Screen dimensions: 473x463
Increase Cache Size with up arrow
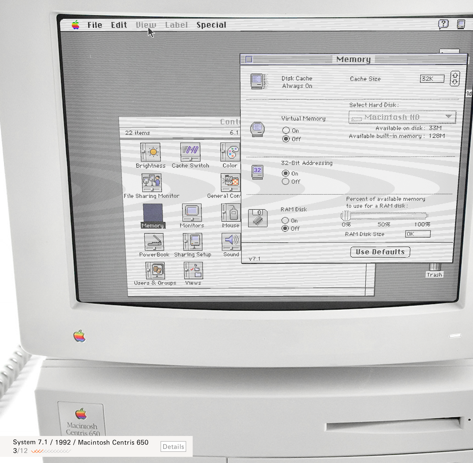[x=455, y=75]
